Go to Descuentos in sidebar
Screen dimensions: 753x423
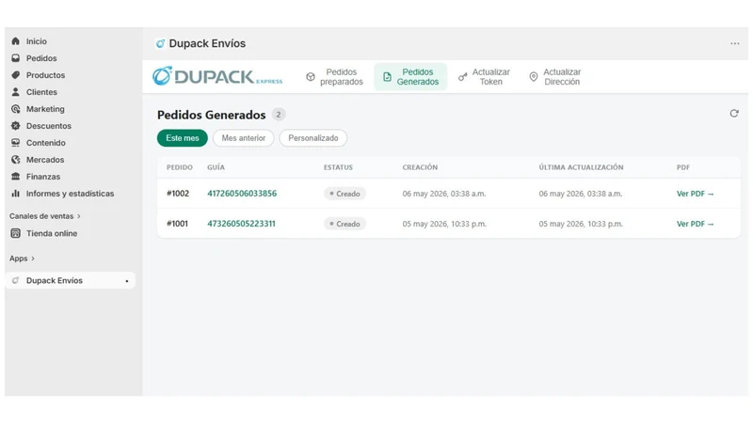coord(49,126)
